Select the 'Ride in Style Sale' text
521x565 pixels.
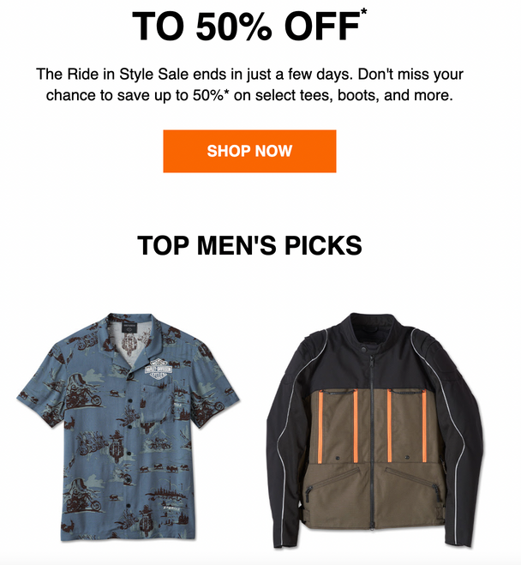tap(128, 75)
